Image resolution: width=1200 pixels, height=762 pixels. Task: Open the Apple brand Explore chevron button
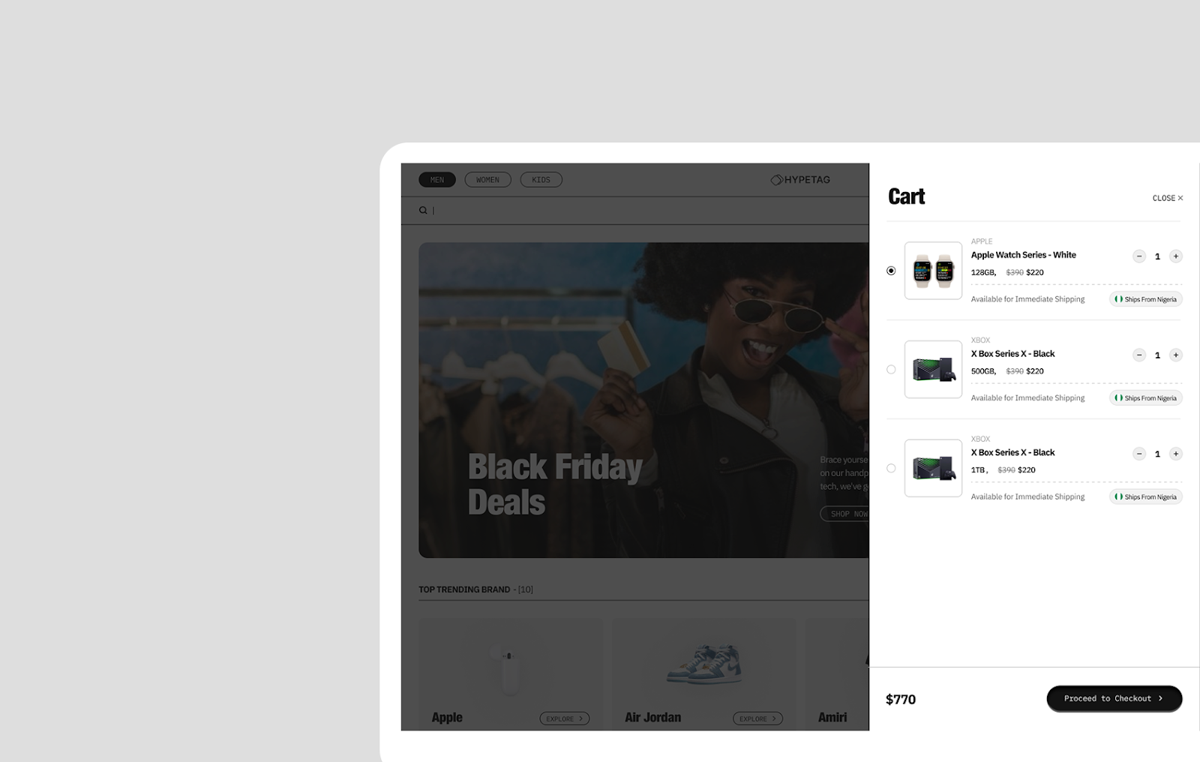pyautogui.click(x=565, y=718)
